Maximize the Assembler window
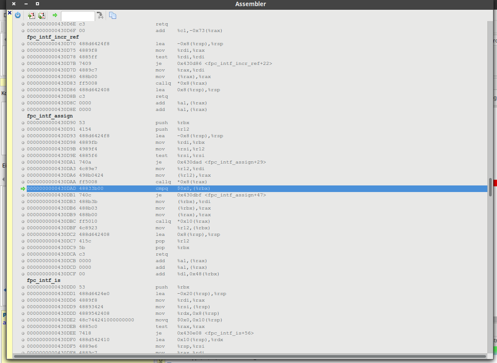 tap(37, 4)
